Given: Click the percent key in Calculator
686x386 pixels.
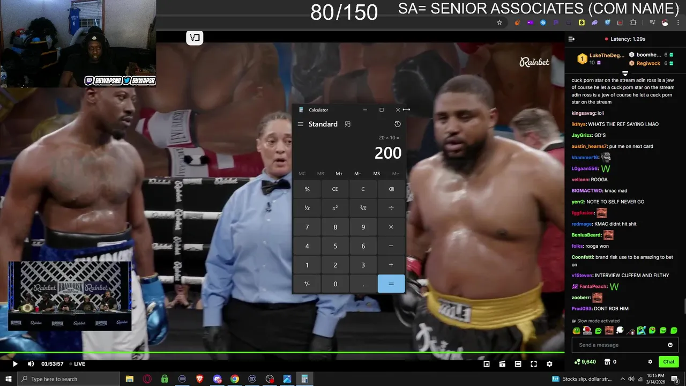Looking at the screenshot, I should (307, 189).
